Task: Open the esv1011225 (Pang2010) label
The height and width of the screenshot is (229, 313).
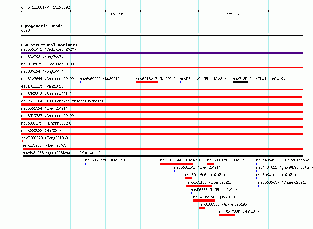Action: point(43,86)
